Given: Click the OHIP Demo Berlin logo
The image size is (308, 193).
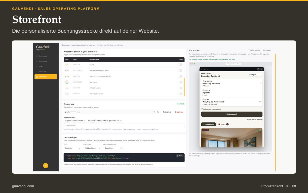Looking at the screenshot, I should point(67,94).
